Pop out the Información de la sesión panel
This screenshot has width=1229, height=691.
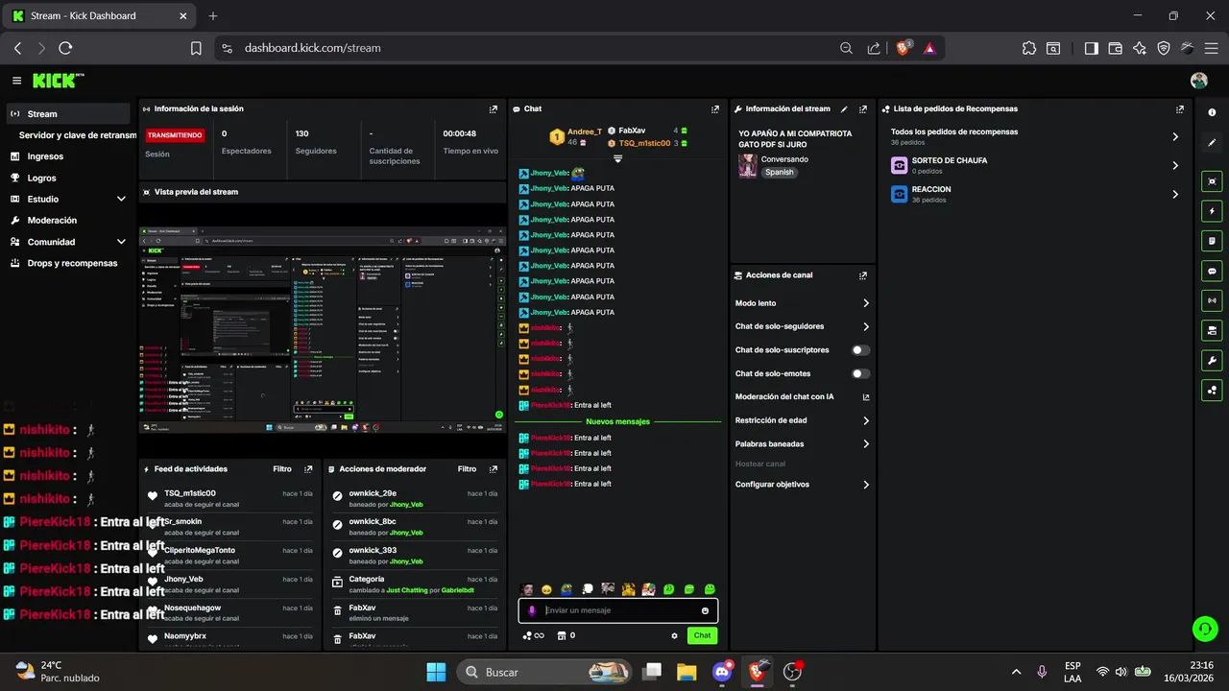tap(494, 109)
